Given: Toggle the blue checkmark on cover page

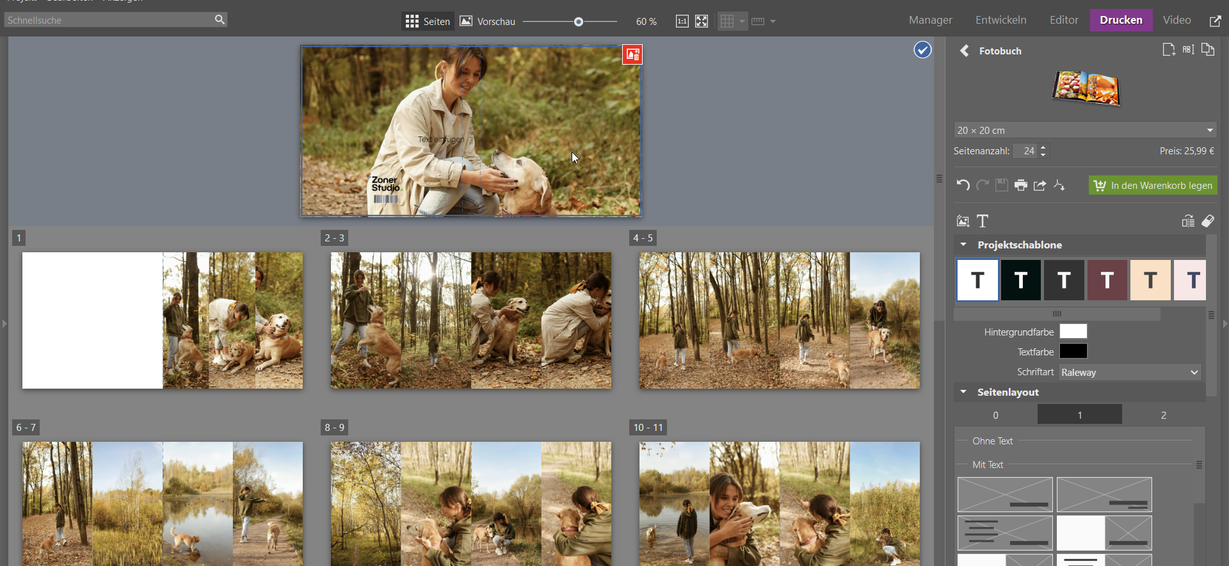Looking at the screenshot, I should click(922, 50).
